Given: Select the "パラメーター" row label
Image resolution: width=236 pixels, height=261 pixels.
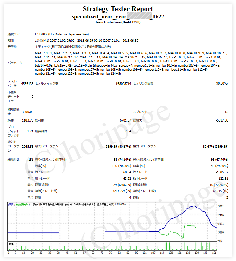Looking at the screenshot, I should point(16,63).
